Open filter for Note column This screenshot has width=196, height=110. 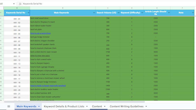[x=193, y=13]
